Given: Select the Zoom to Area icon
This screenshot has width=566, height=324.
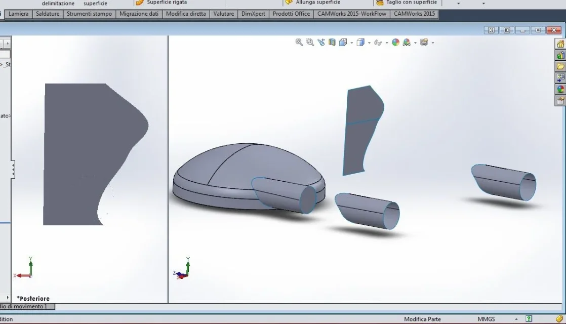Looking at the screenshot, I should pyautogui.click(x=310, y=42).
